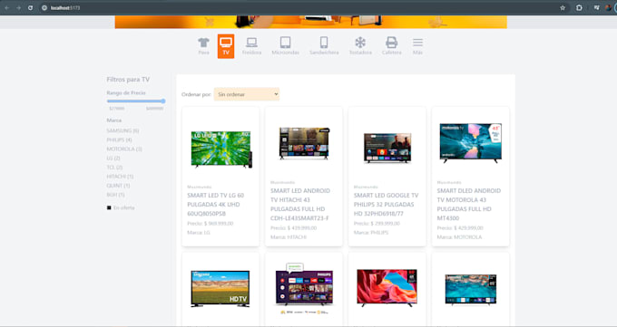Open the LG UHD 60 TV image
This screenshot has width=617, height=327.
221,149
